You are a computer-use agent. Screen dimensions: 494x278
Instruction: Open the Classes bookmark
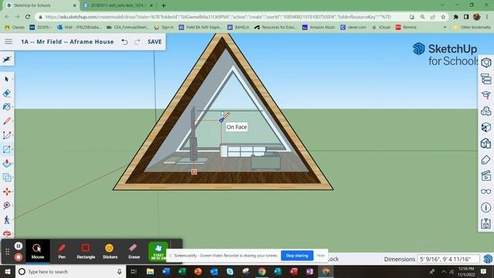[15, 28]
